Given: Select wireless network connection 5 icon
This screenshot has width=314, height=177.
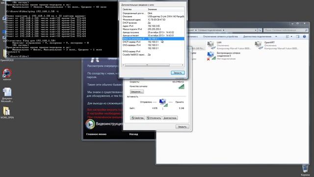Looking at the screenshot, I should click(211, 56).
